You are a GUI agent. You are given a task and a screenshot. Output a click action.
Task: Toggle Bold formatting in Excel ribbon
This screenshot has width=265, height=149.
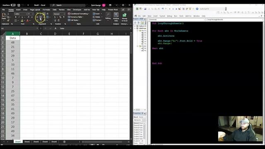16,17
